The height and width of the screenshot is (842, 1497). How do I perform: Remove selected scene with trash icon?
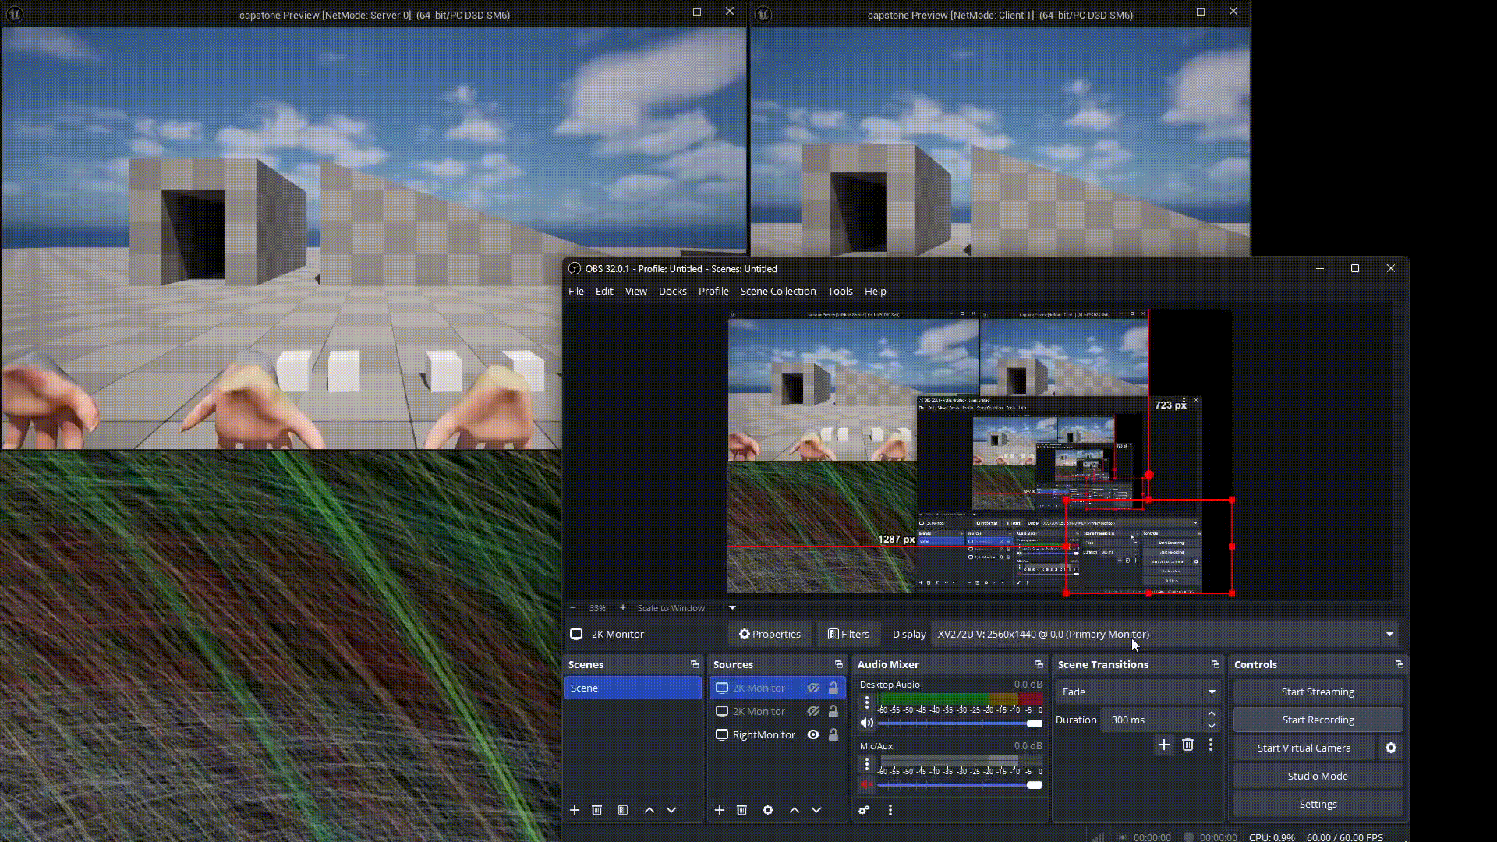[596, 810]
